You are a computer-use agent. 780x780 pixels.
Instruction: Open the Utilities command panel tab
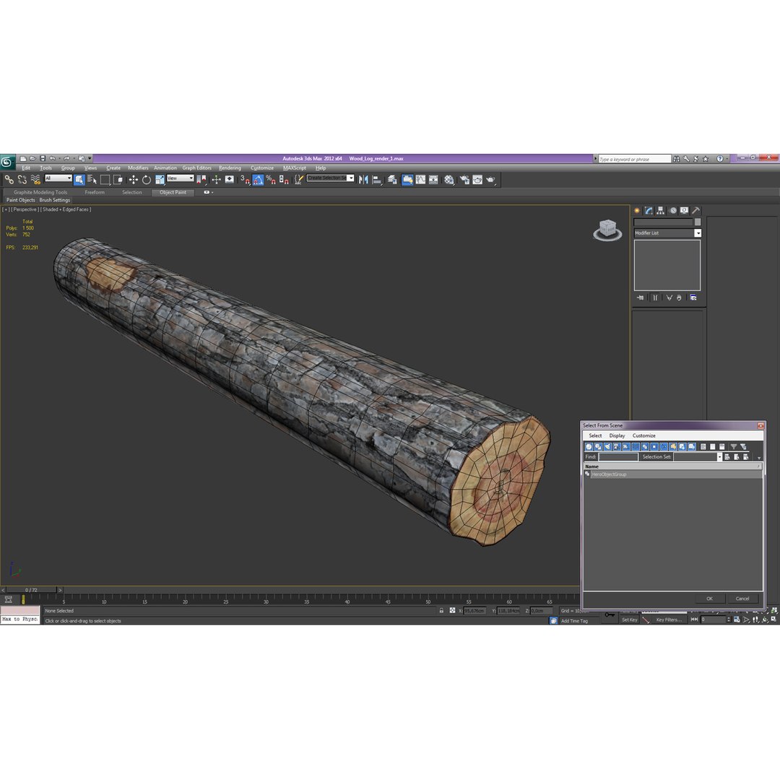pos(696,210)
